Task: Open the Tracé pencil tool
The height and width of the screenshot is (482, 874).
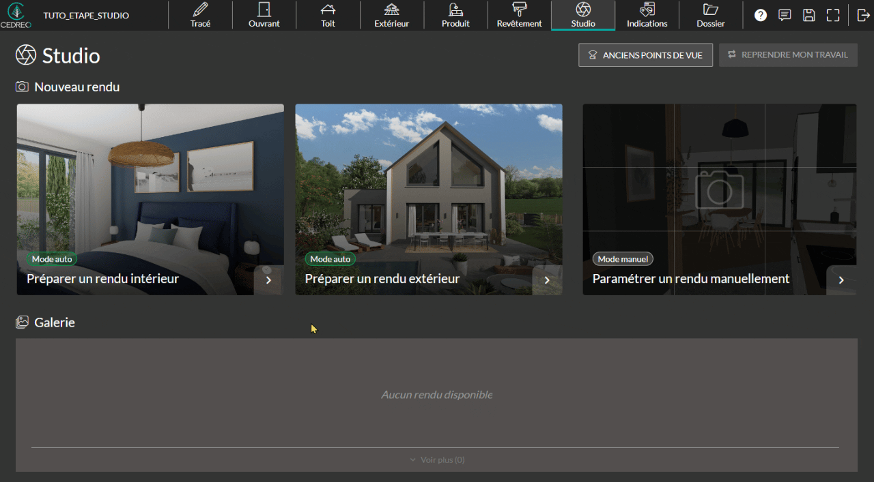Action: (200, 15)
